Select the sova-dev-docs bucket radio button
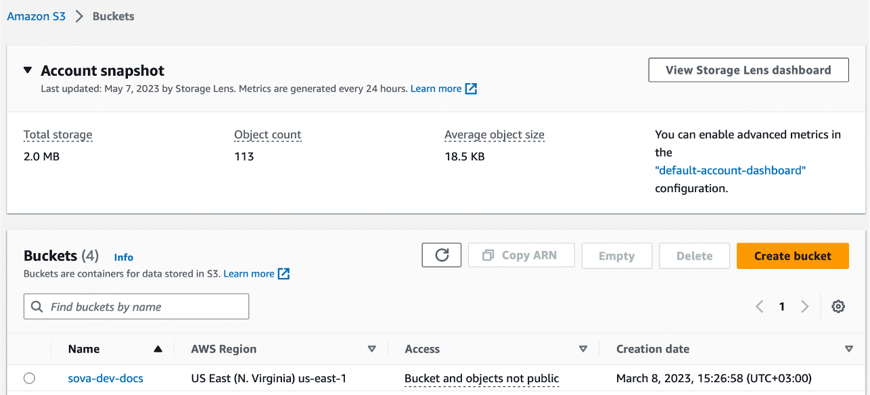The image size is (870, 395). pyautogui.click(x=29, y=378)
